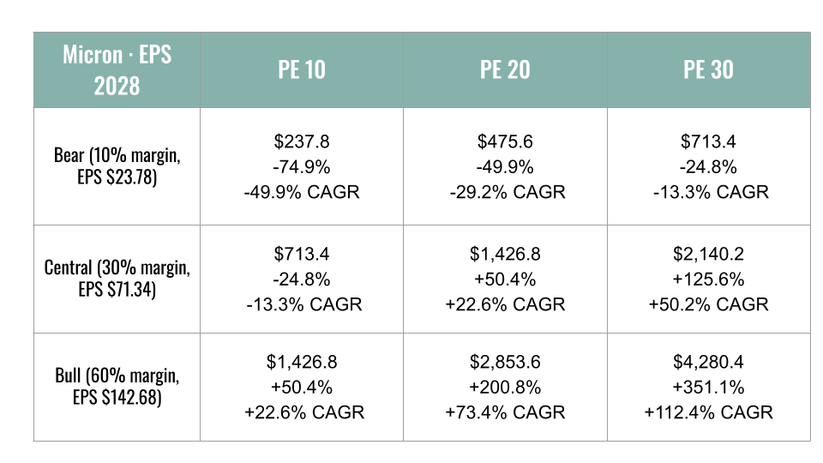
Task: Select the PE 10 column header
Action: pos(302,69)
